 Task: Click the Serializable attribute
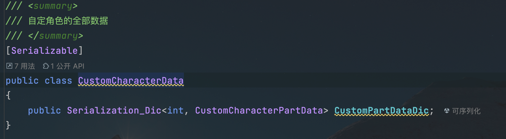pos(45,50)
